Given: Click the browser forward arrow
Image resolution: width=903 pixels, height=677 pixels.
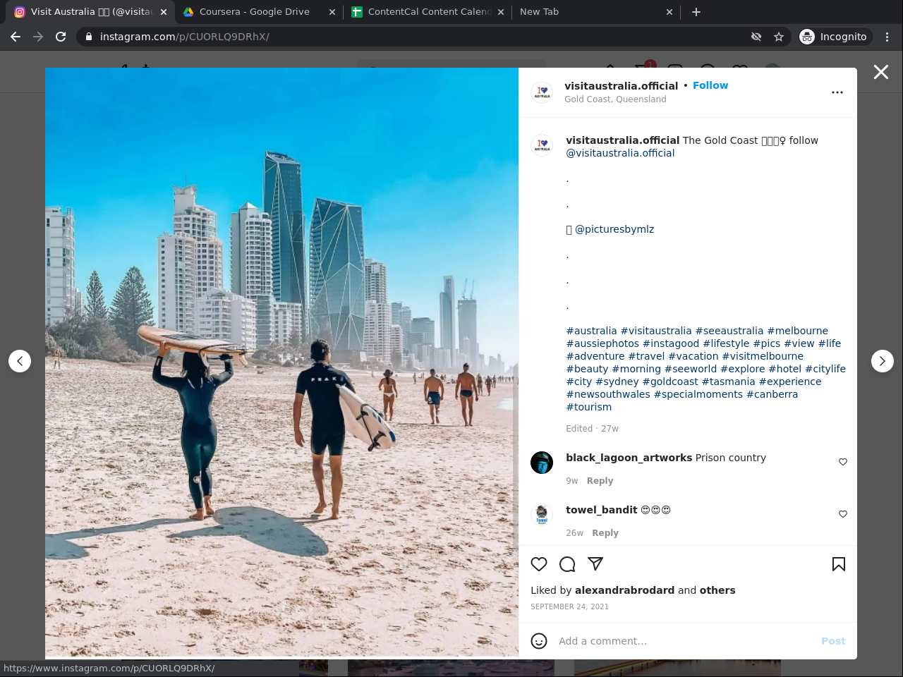Looking at the screenshot, I should click(38, 37).
